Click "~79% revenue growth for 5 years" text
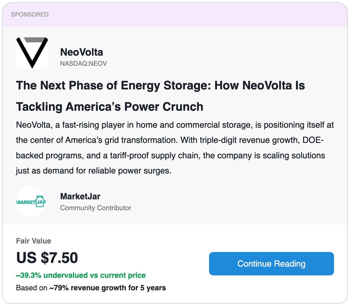Viewport: 350px width, 306px height. [107, 288]
